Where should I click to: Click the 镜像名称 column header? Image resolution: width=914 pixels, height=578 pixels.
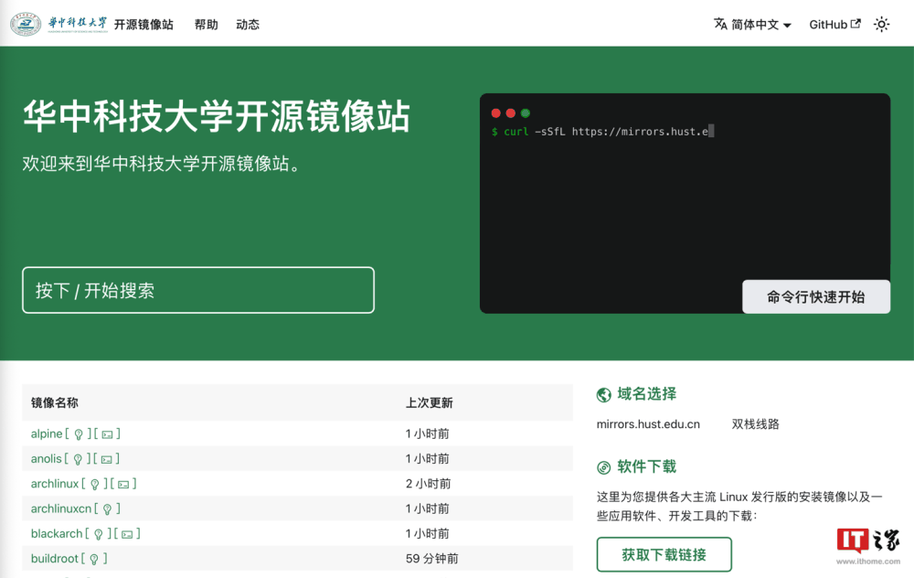(x=55, y=402)
